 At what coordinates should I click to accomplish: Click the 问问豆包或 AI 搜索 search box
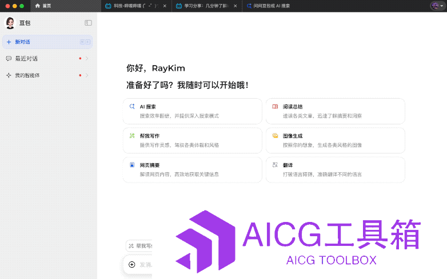tap(269, 6)
